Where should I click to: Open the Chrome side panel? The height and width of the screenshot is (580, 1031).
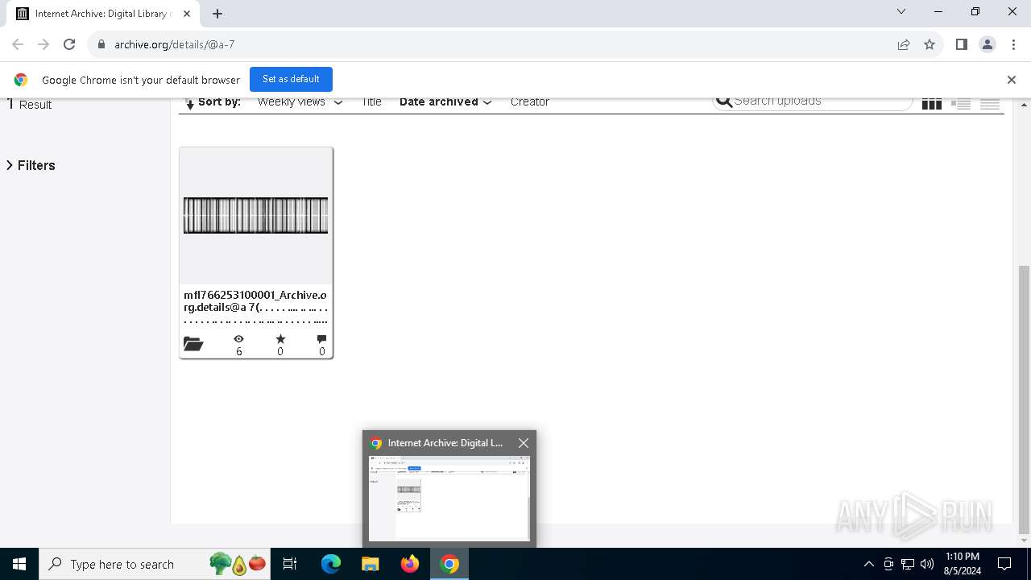[x=961, y=44]
